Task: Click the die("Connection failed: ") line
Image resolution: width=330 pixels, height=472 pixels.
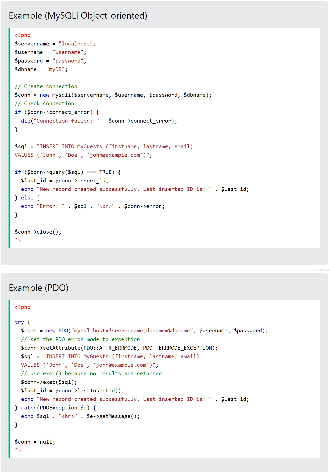Action: coord(99,121)
